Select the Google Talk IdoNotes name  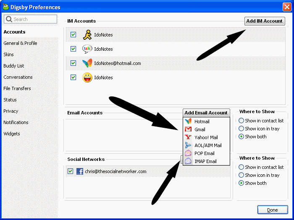(103, 49)
